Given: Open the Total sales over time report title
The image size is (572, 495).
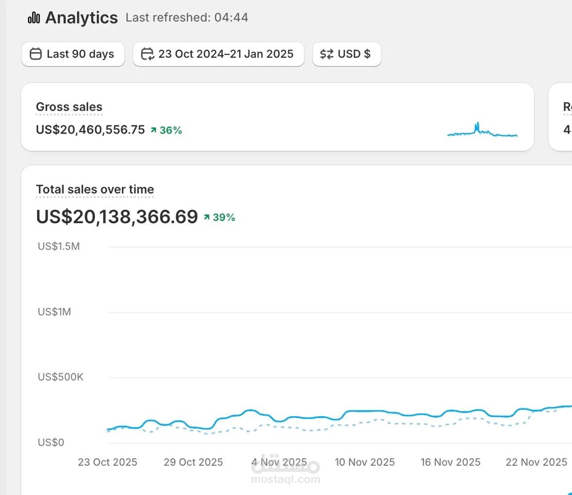Looking at the screenshot, I should (x=95, y=189).
